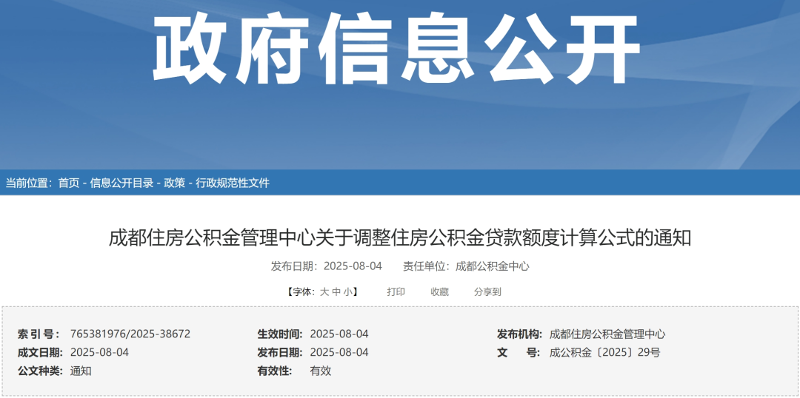The image size is (800, 398).
Task: Click the 收藏 bookmark link
Action: coord(439,292)
